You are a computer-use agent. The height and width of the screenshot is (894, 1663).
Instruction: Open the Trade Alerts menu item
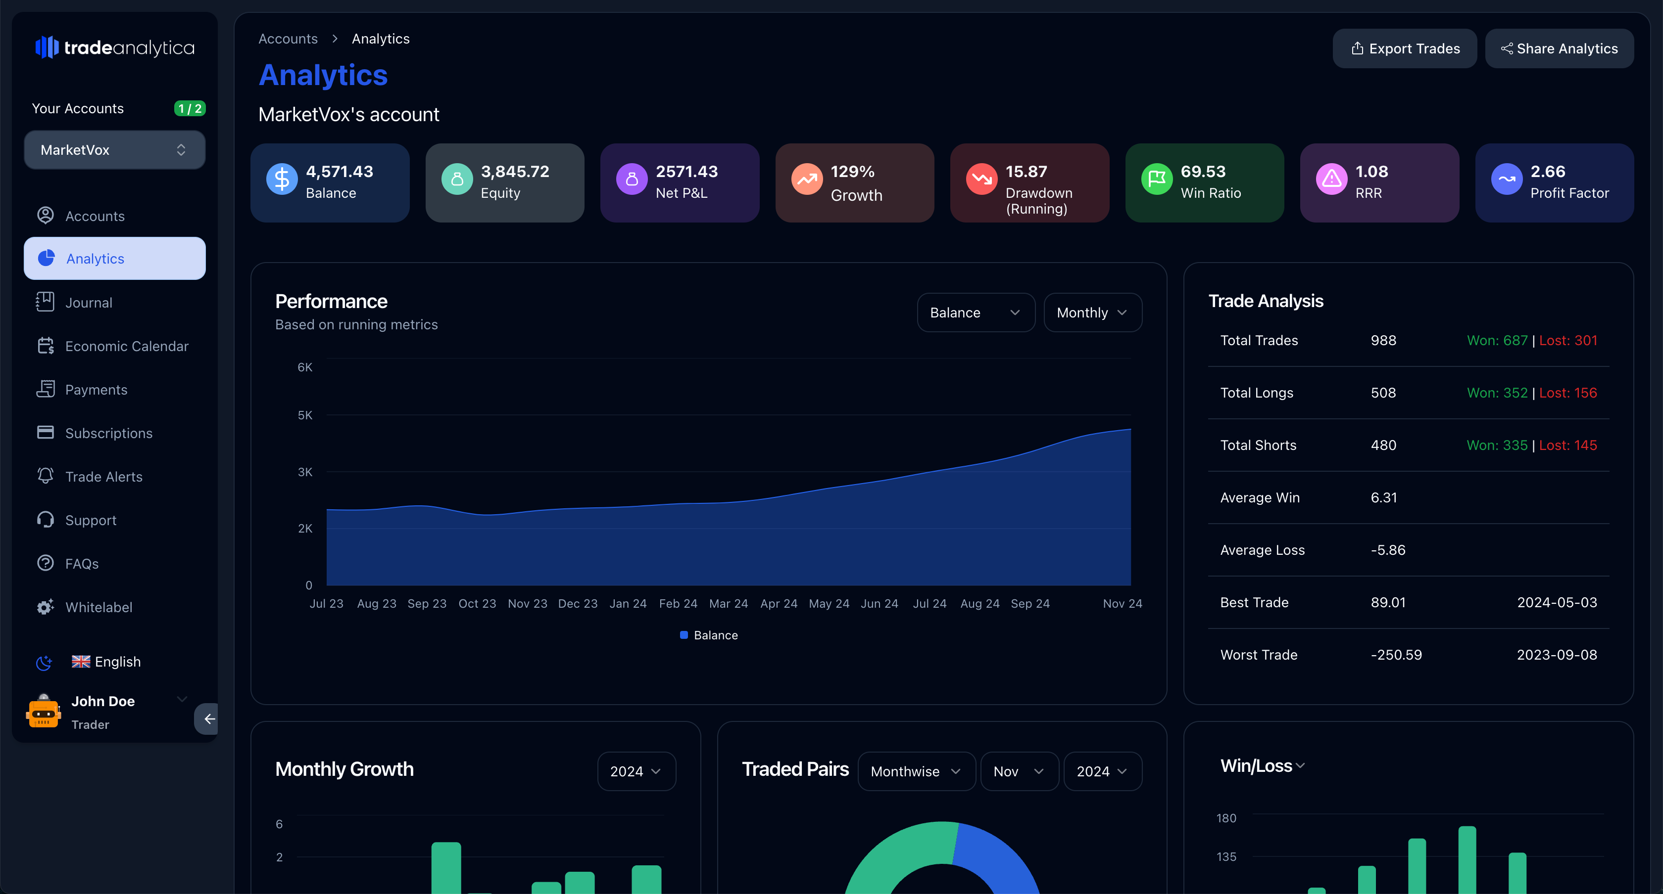pyautogui.click(x=115, y=476)
